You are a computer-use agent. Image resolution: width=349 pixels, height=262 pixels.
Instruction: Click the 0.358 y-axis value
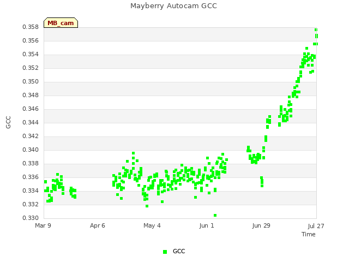(31, 27)
